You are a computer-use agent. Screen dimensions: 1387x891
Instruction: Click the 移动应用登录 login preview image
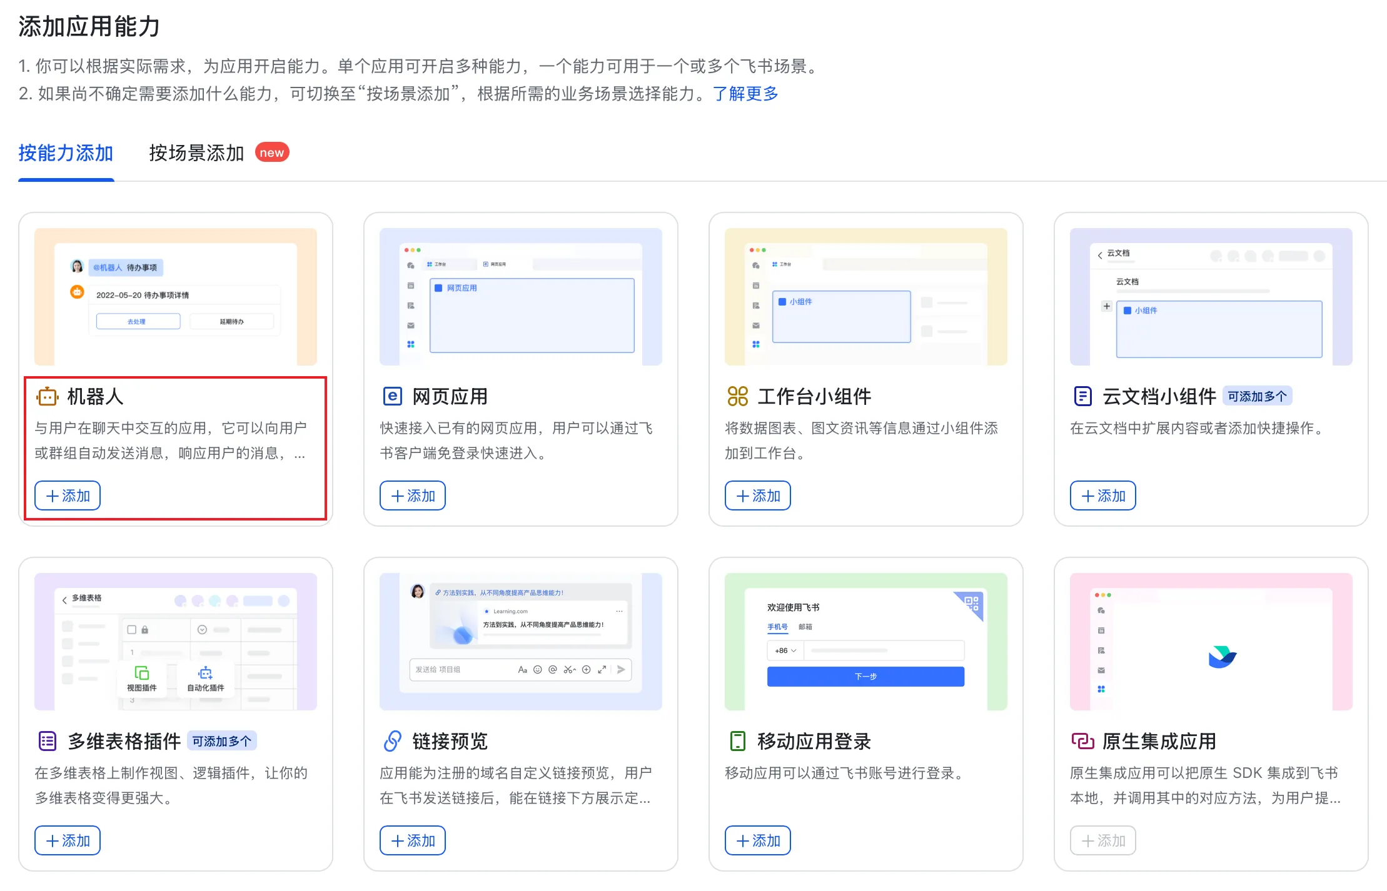[865, 641]
